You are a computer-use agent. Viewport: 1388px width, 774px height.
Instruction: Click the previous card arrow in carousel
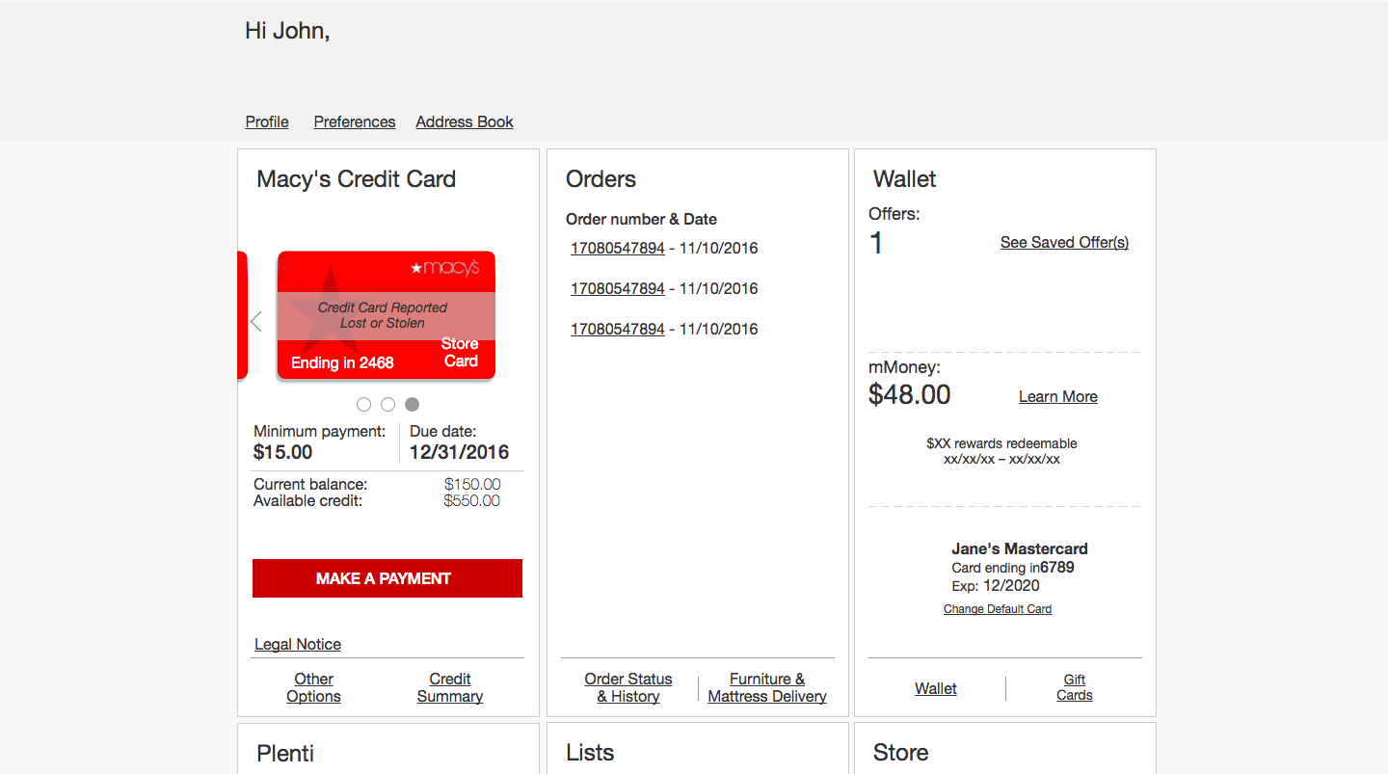256,321
